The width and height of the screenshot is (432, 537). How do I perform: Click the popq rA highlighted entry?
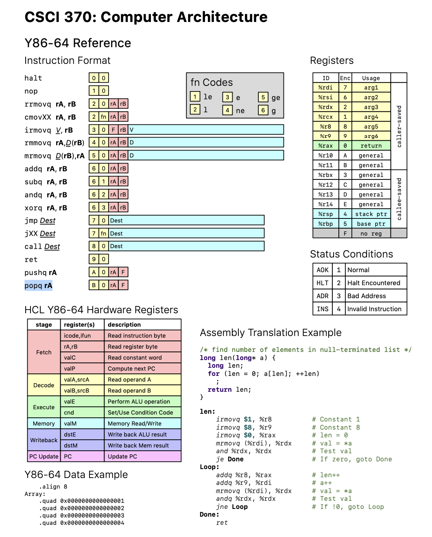click(38, 286)
